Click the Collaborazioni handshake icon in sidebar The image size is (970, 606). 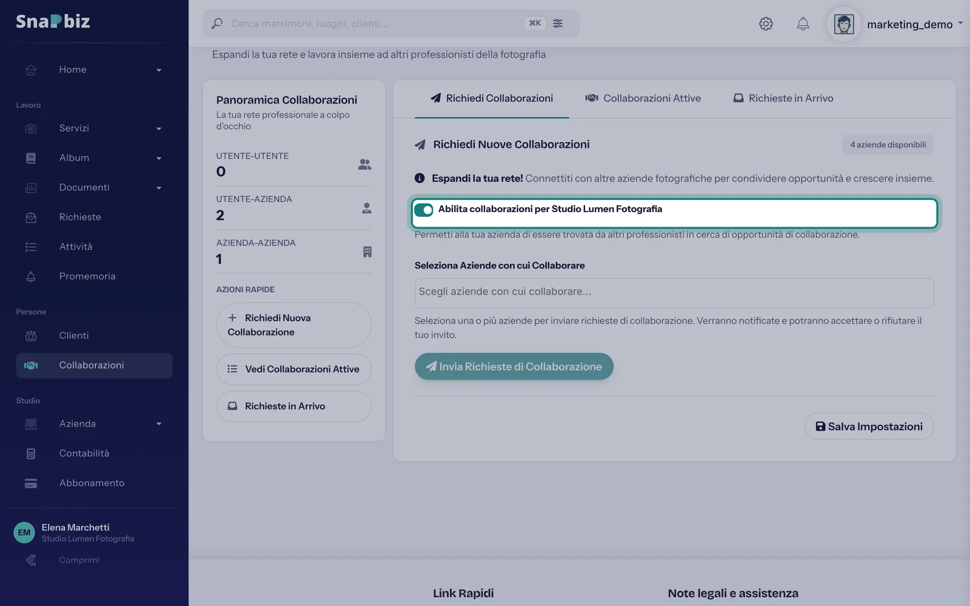pos(31,365)
